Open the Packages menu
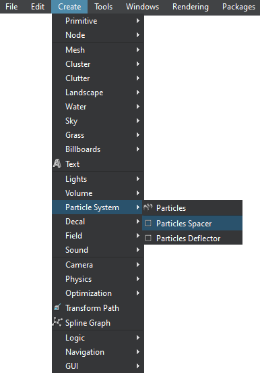 pyautogui.click(x=238, y=7)
